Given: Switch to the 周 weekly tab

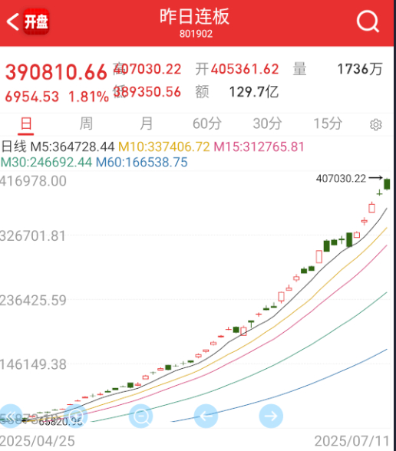Looking at the screenshot, I should pos(86,123).
